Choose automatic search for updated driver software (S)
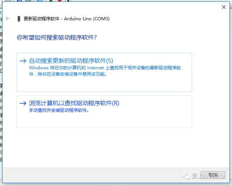This screenshot has width=232, height=186. pyautogui.click(x=104, y=72)
